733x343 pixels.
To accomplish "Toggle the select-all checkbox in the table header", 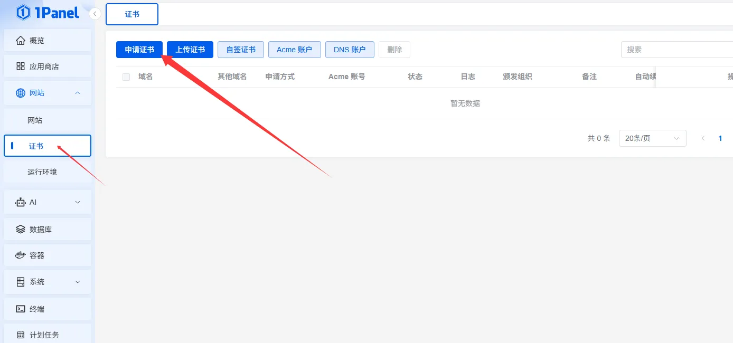I will (126, 77).
